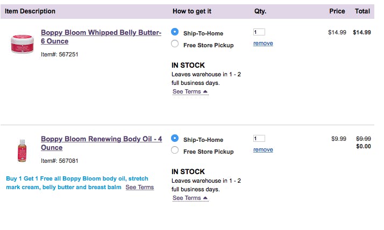Open the Boppy Bloom Renewing Body Oil link
The height and width of the screenshot is (230, 384).
coord(102,143)
